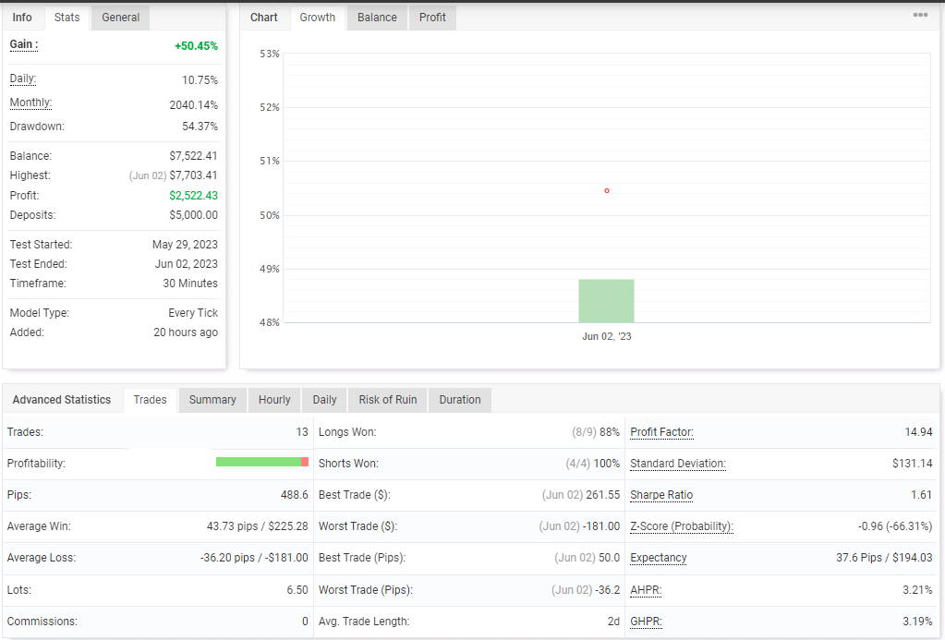The image size is (945, 640).
Task: Select the Chart tab label
Action: point(264,18)
